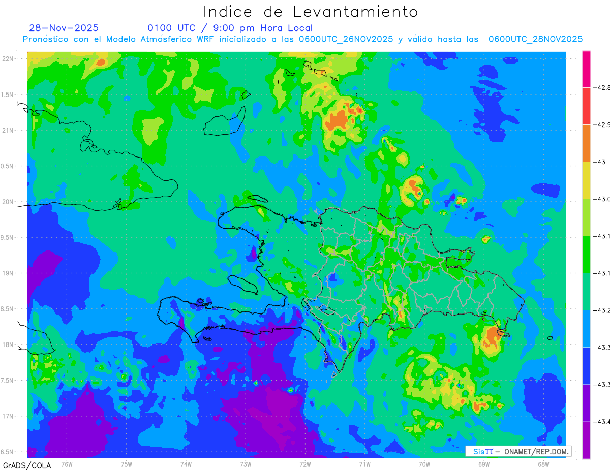This screenshot has width=610, height=471.
Task: Click the '70W' longitude label
Action: 424,464
